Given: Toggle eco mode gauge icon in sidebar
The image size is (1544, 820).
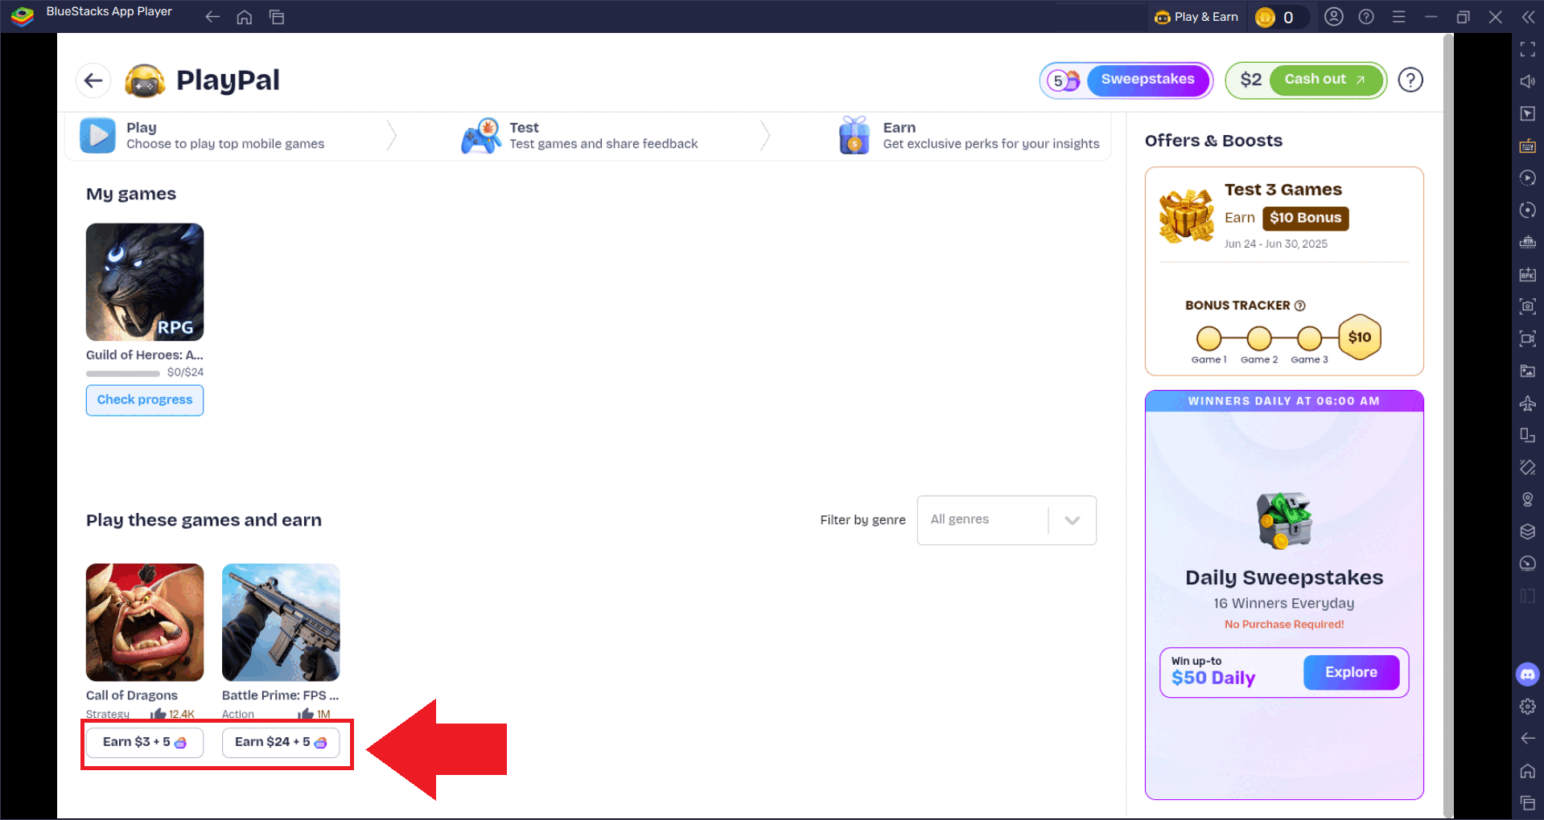Looking at the screenshot, I should click(x=1527, y=564).
